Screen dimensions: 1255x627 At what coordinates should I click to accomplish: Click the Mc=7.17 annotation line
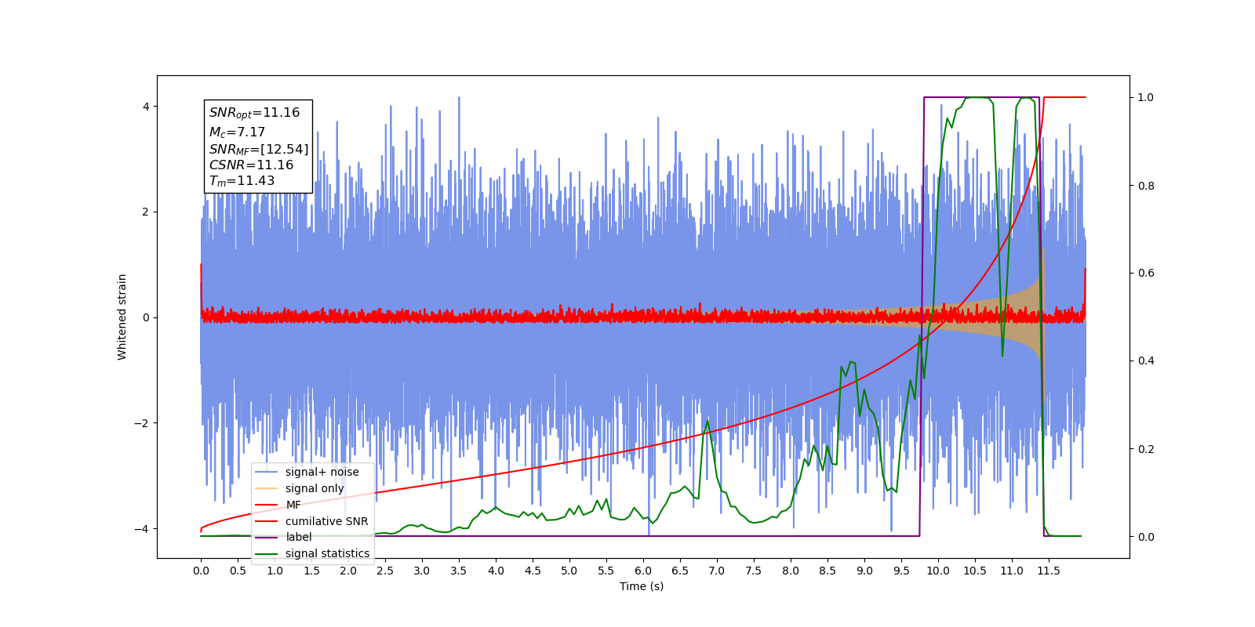click(x=237, y=132)
